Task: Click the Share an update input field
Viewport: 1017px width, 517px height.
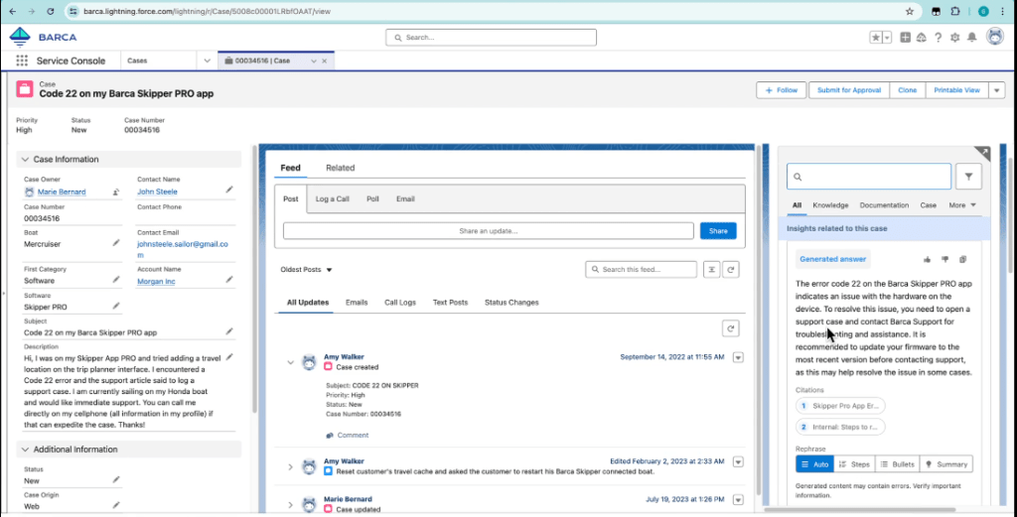Action: pyautogui.click(x=488, y=231)
